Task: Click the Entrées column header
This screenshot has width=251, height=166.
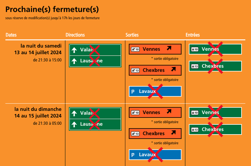Action: tap(192, 35)
